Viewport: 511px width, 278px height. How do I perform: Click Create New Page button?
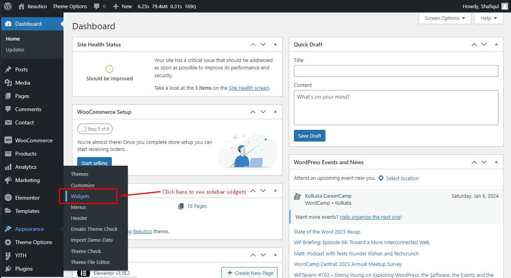point(249,273)
